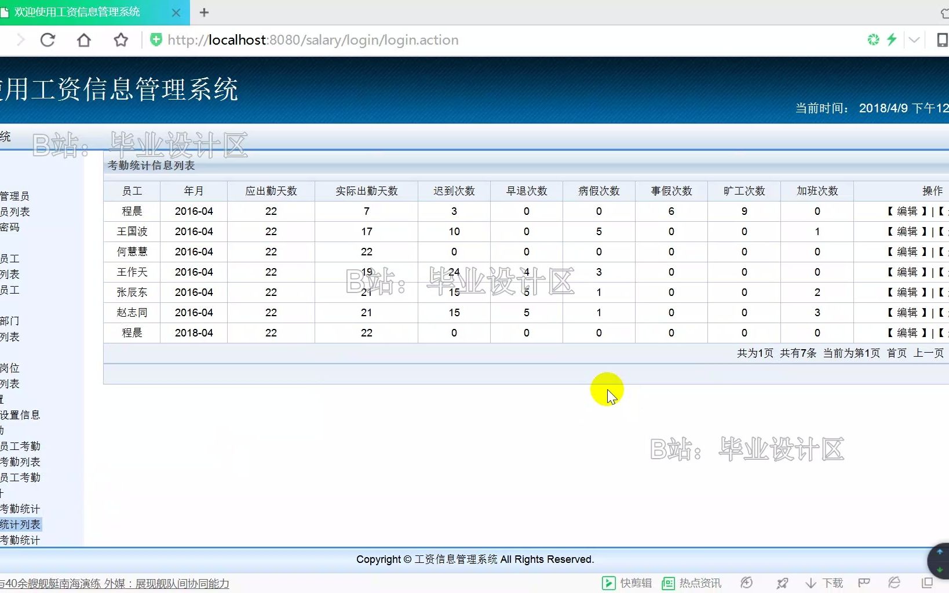
Task: Go to the browser home page icon
Action: pyautogui.click(x=84, y=40)
